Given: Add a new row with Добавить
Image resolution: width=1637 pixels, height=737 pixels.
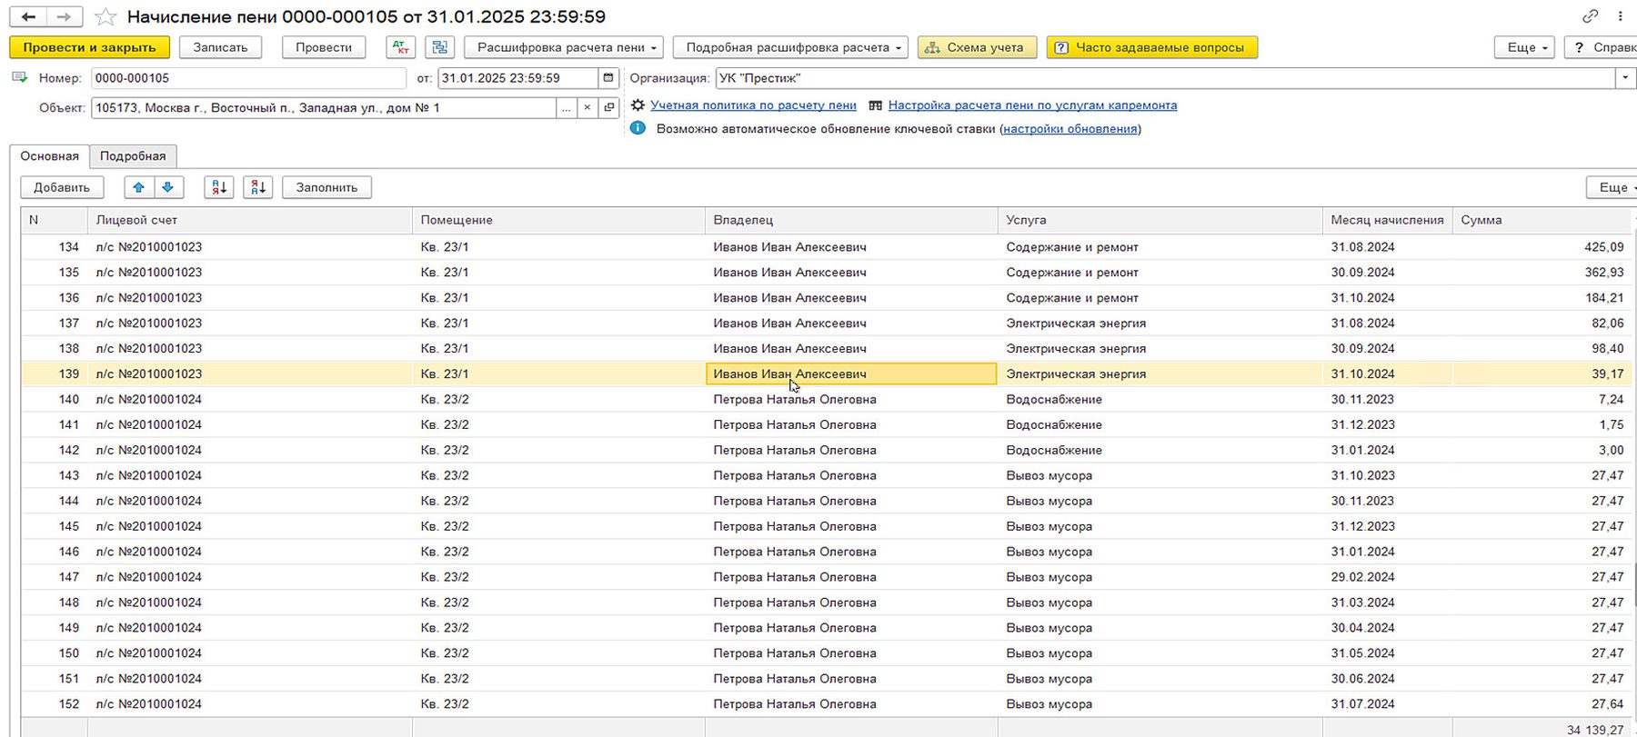Looking at the screenshot, I should click(62, 187).
